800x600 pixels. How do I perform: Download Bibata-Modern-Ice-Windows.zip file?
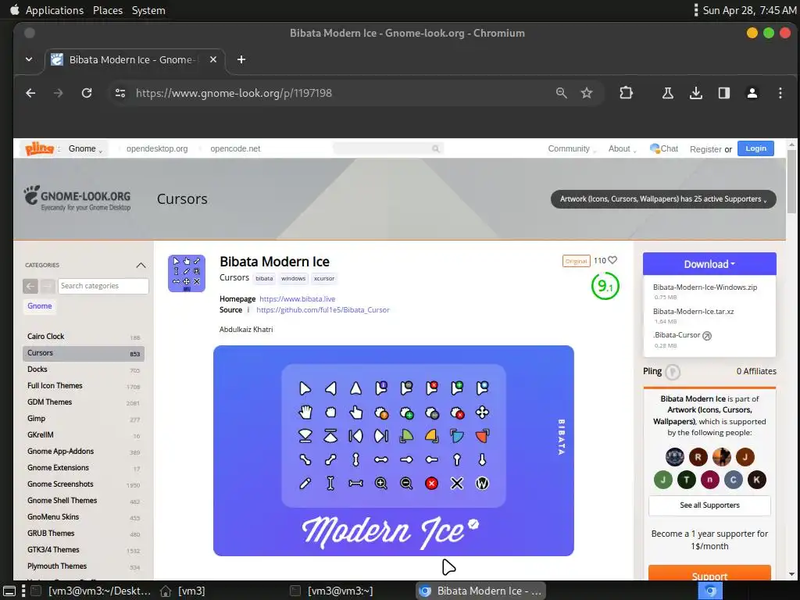pyautogui.click(x=705, y=287)
